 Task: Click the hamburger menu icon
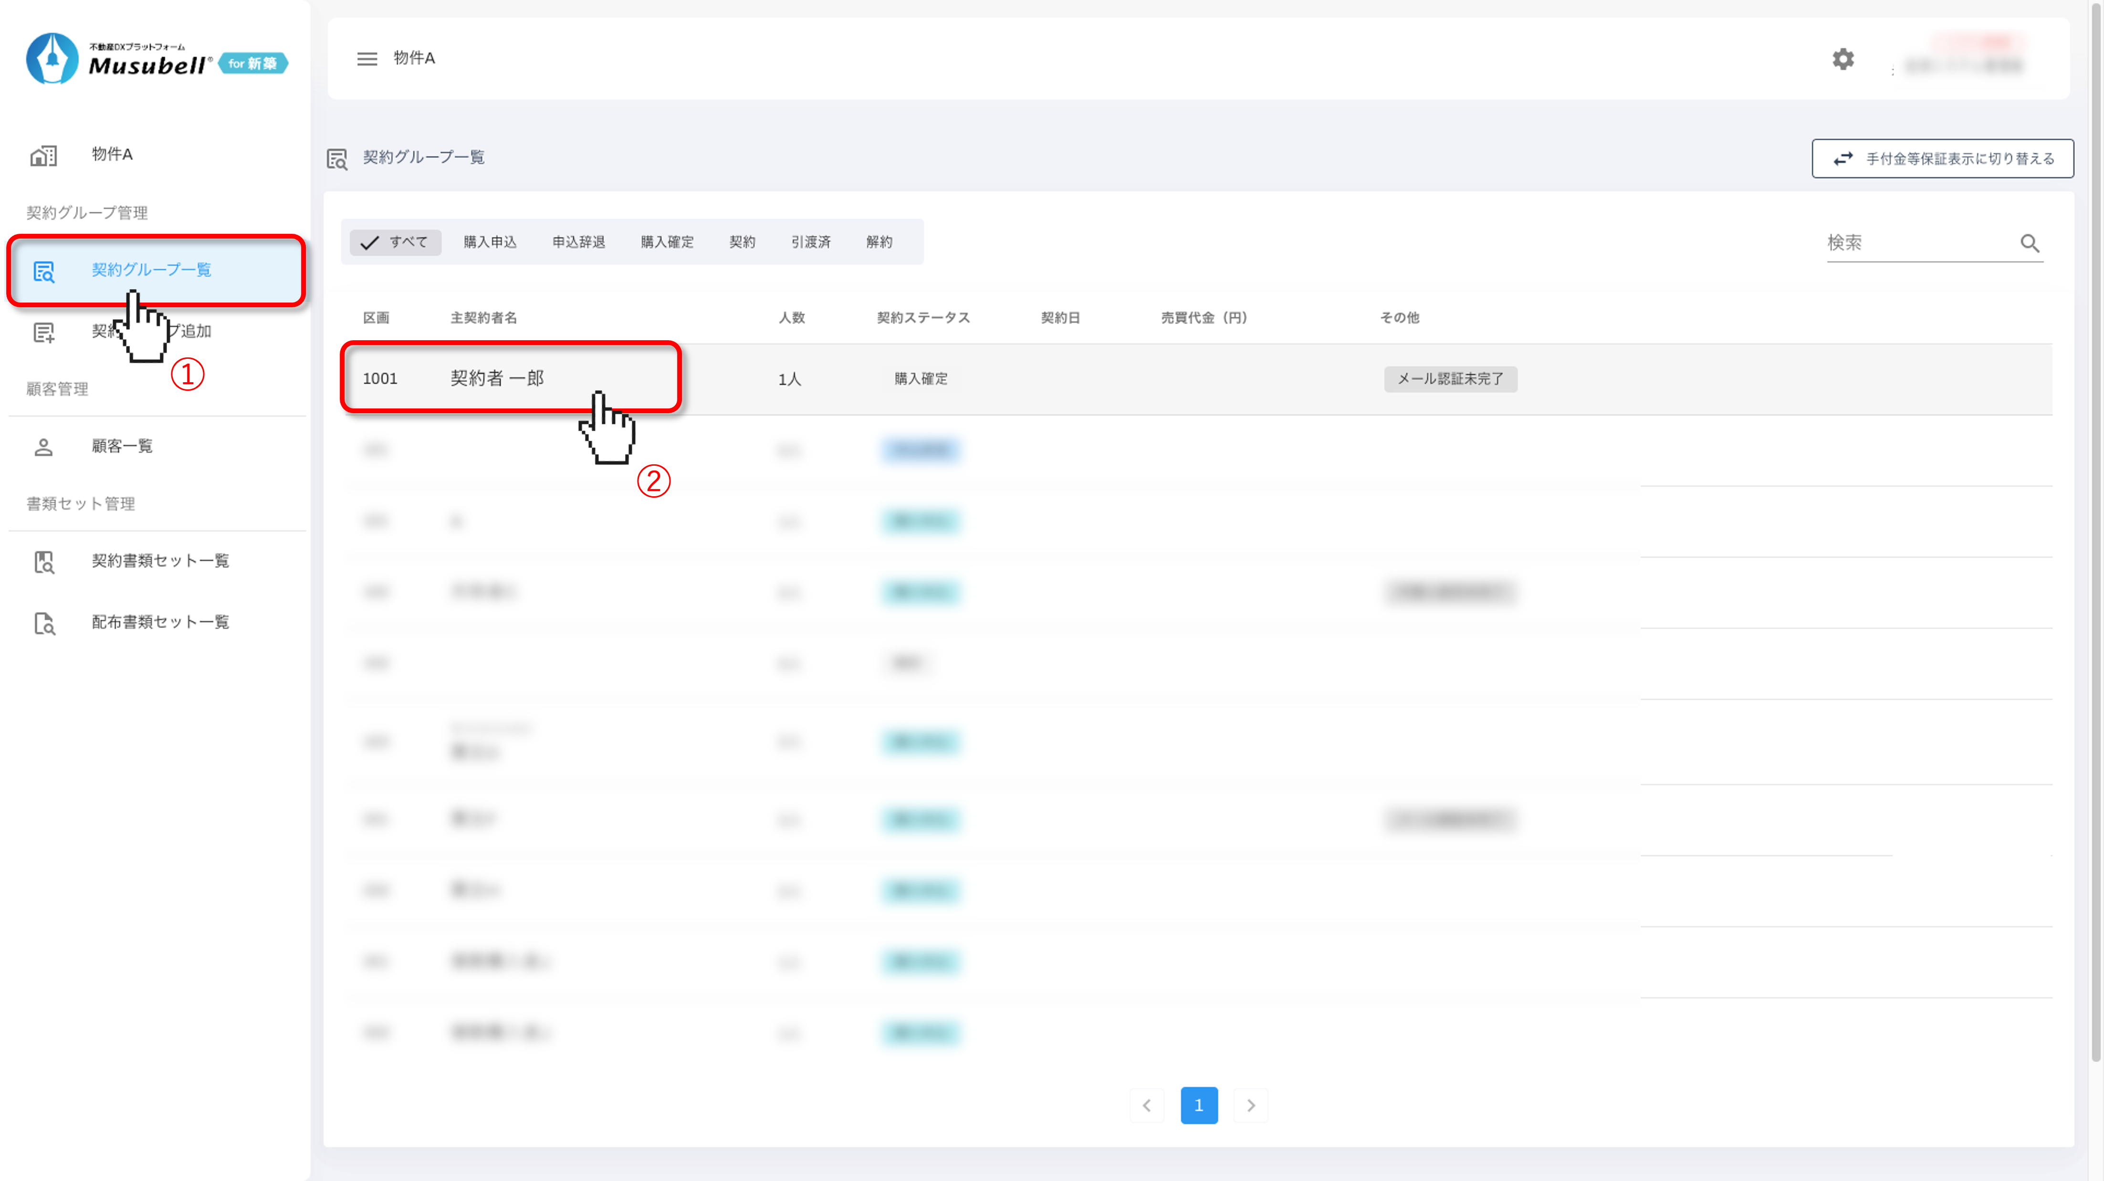click(366, 59)
